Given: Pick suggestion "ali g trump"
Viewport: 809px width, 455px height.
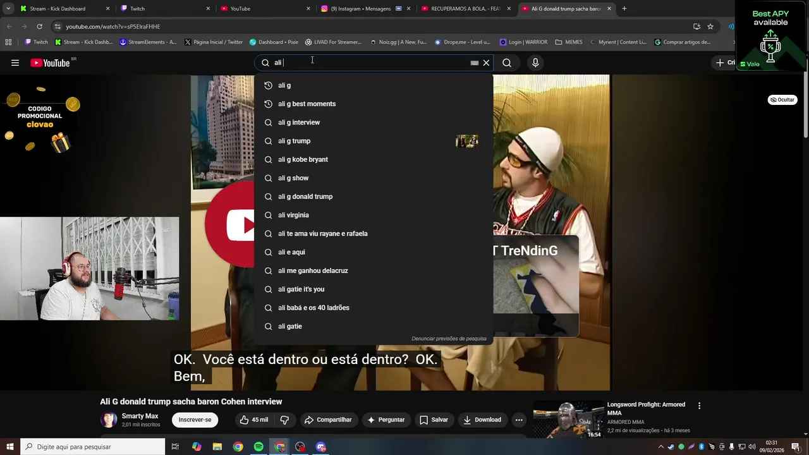Looking at the screenshot, I should (x=374, y=141).
